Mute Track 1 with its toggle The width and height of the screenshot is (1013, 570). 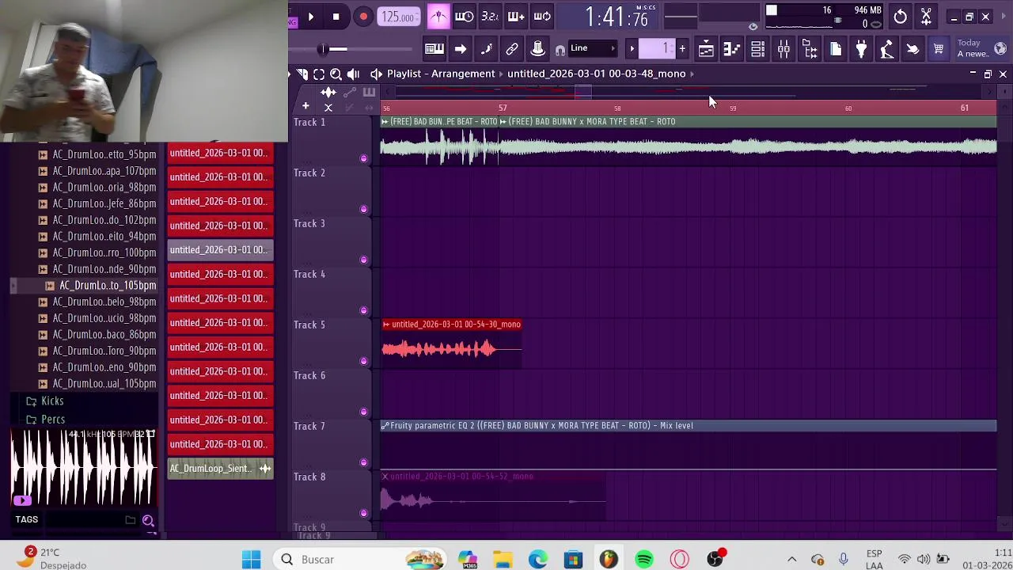click(363, 158)
